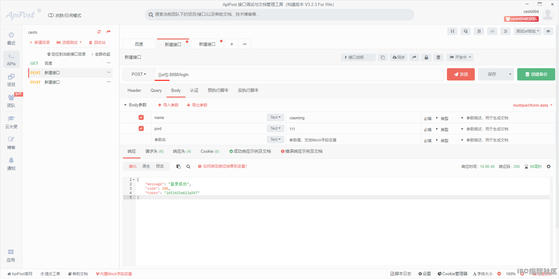Viewport: 559px width, 279px height.
Task: Open the 应用 apps grid icon
Action: [11, 256]
